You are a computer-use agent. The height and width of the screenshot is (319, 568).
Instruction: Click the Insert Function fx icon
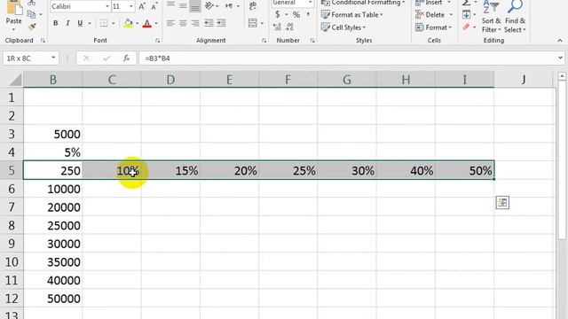click(126, 58)
